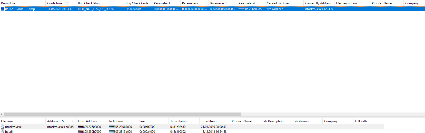This screenshot has height=133, width=425.
Task: Sort lower pane by Filename column
Action: [23, 121]
